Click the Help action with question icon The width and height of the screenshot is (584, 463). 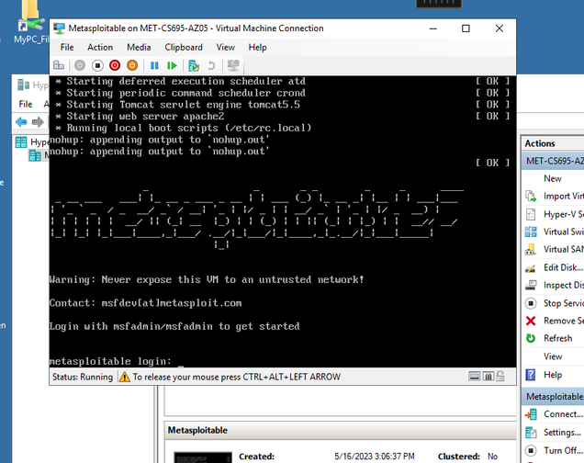(553, 375)
